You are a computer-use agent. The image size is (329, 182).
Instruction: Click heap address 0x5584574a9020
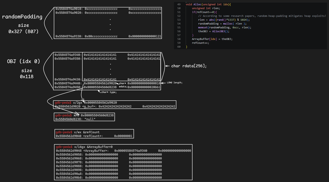pos(69,13)
